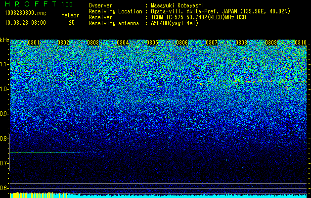Click the observer name Masayuki Kobayashi
The image size is (311, 198).
pos(178,5)
